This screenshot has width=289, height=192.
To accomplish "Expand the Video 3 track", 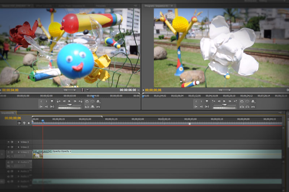I will point(19,142).
